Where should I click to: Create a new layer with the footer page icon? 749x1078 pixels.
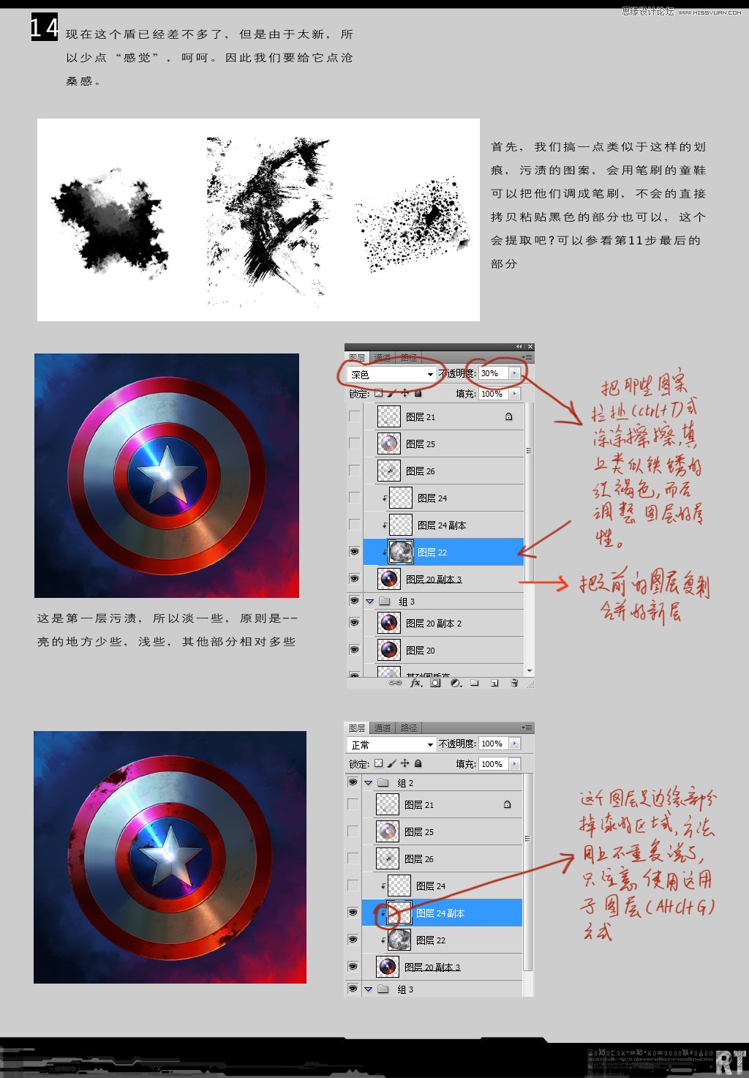[x=494, y=683]
